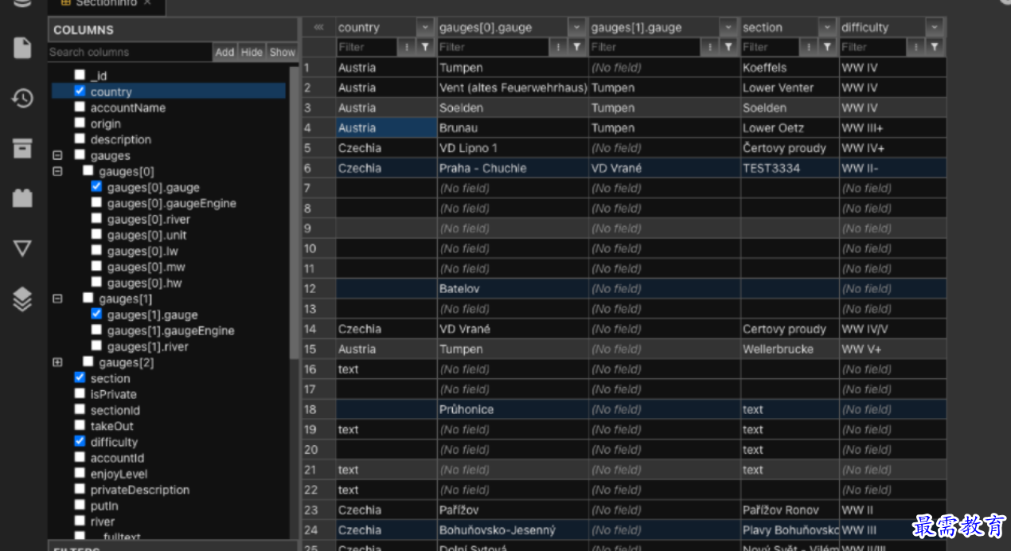
Task: Open the file icon in left sidebar
Action: pyautogui.click(x=22, y=48)
